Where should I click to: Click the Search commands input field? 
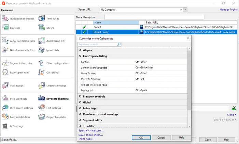98,44
